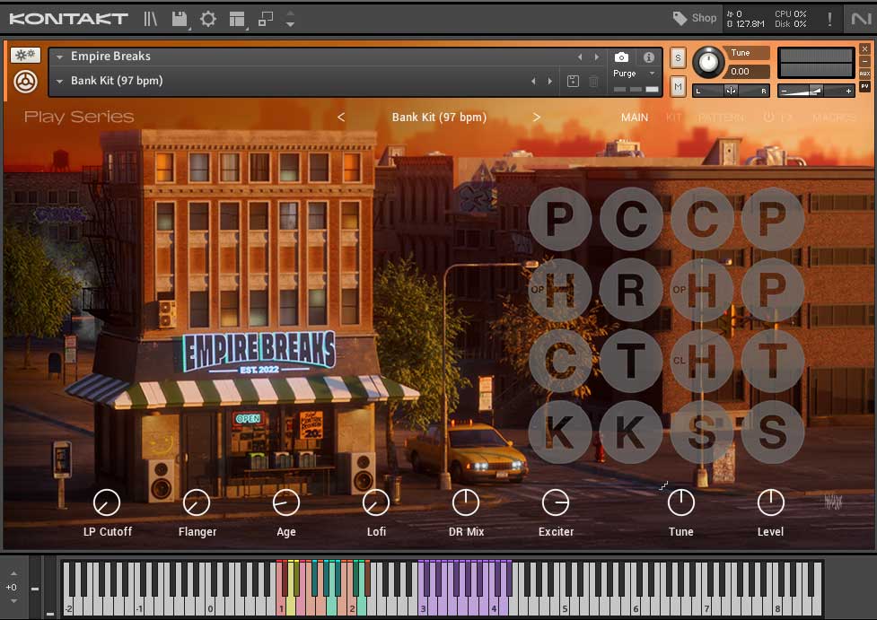Click the exclamation mark warning icon
The height and width of the screenshot is (620, 877).
(x=829, y=19)
